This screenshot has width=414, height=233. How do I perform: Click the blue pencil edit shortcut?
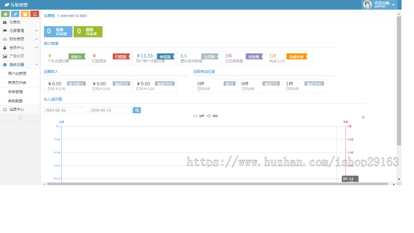coord(15,14)
